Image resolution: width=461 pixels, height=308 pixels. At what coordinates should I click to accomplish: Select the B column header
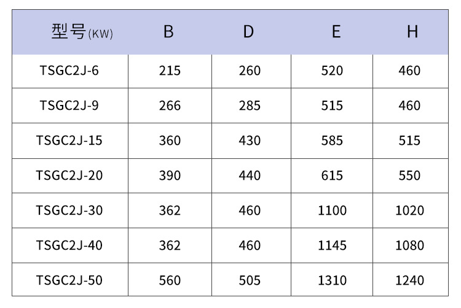(x=168, y=33)
